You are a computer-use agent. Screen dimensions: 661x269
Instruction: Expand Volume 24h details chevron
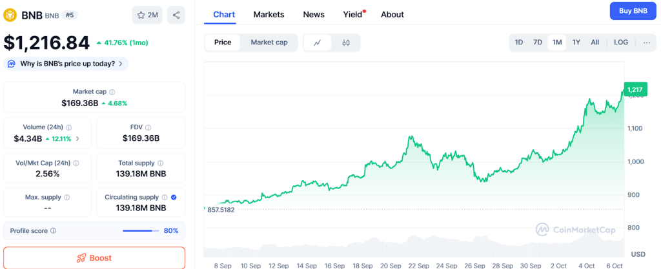click(x=78, y=138)
